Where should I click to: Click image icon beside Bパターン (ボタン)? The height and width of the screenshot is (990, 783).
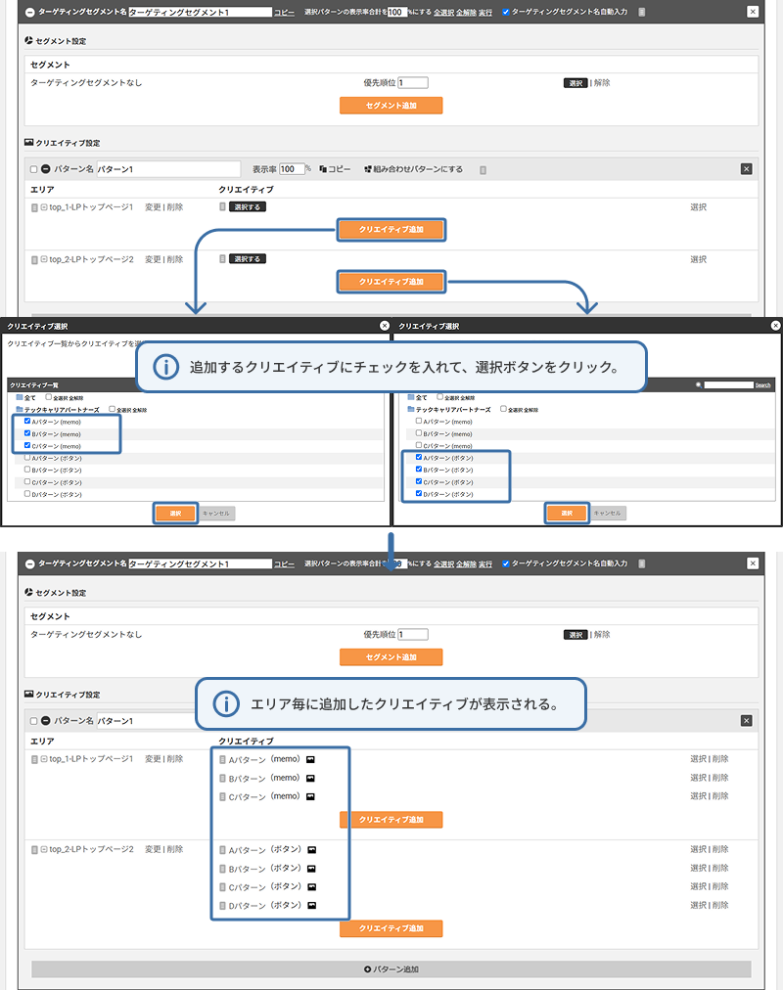(311, 869)
